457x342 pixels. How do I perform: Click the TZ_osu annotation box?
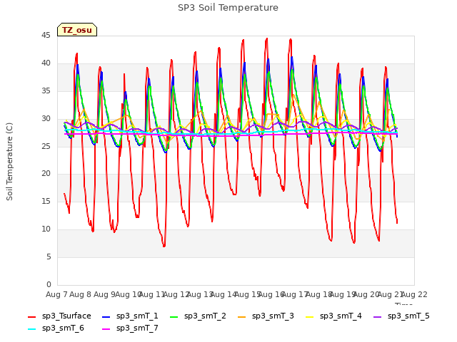coord(77,30)
